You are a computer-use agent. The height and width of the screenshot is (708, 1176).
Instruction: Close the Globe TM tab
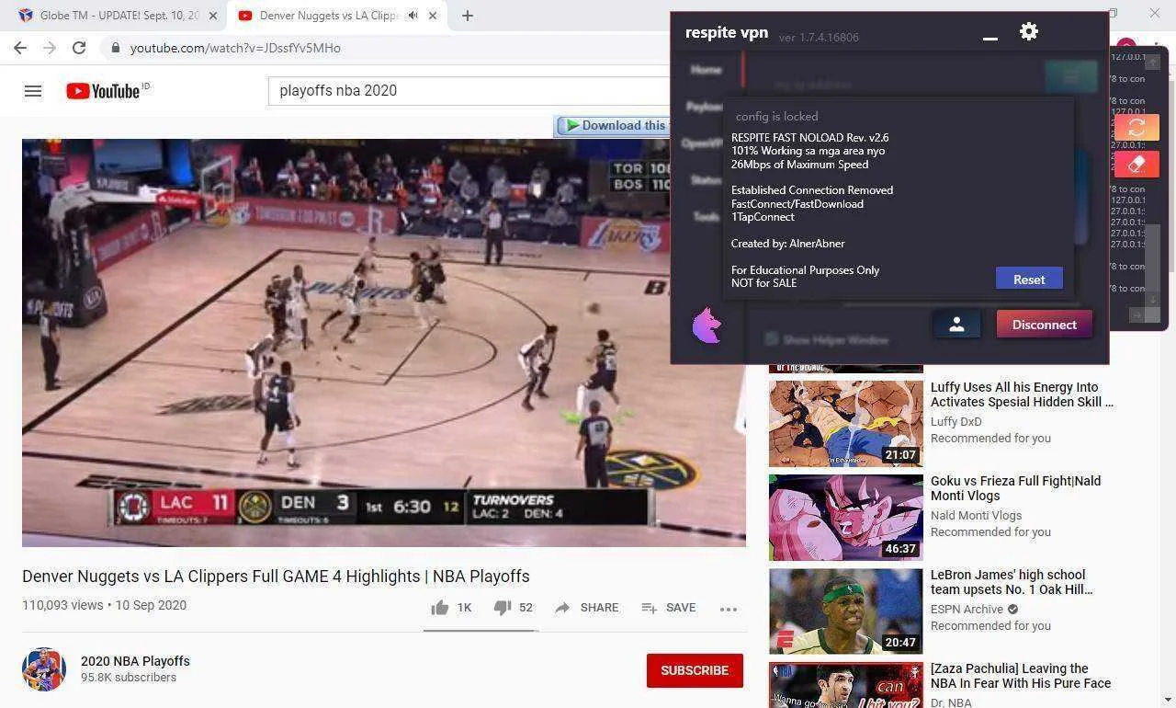(212, 16)
